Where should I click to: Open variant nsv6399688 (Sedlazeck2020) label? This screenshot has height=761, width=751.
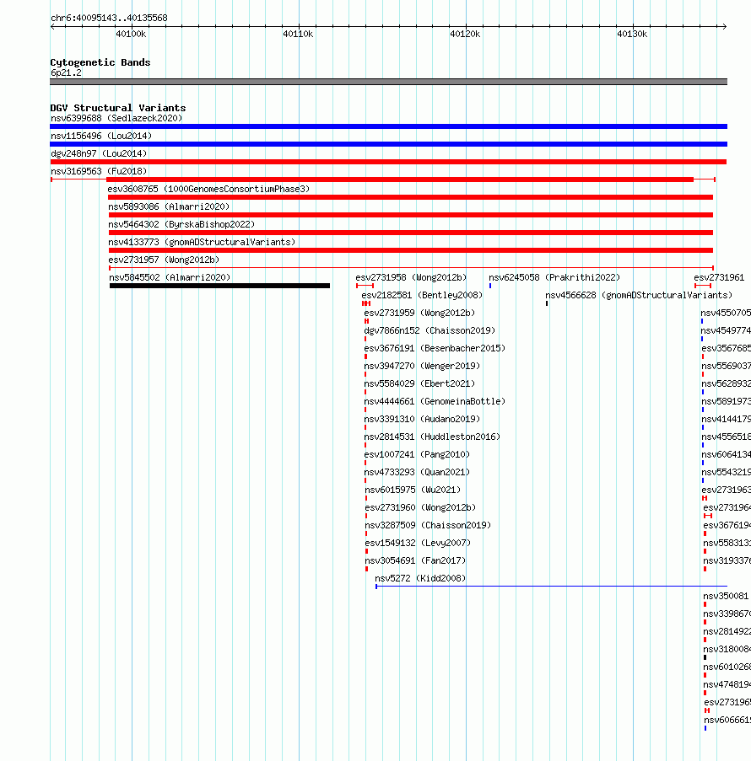[x=116, y=119]
